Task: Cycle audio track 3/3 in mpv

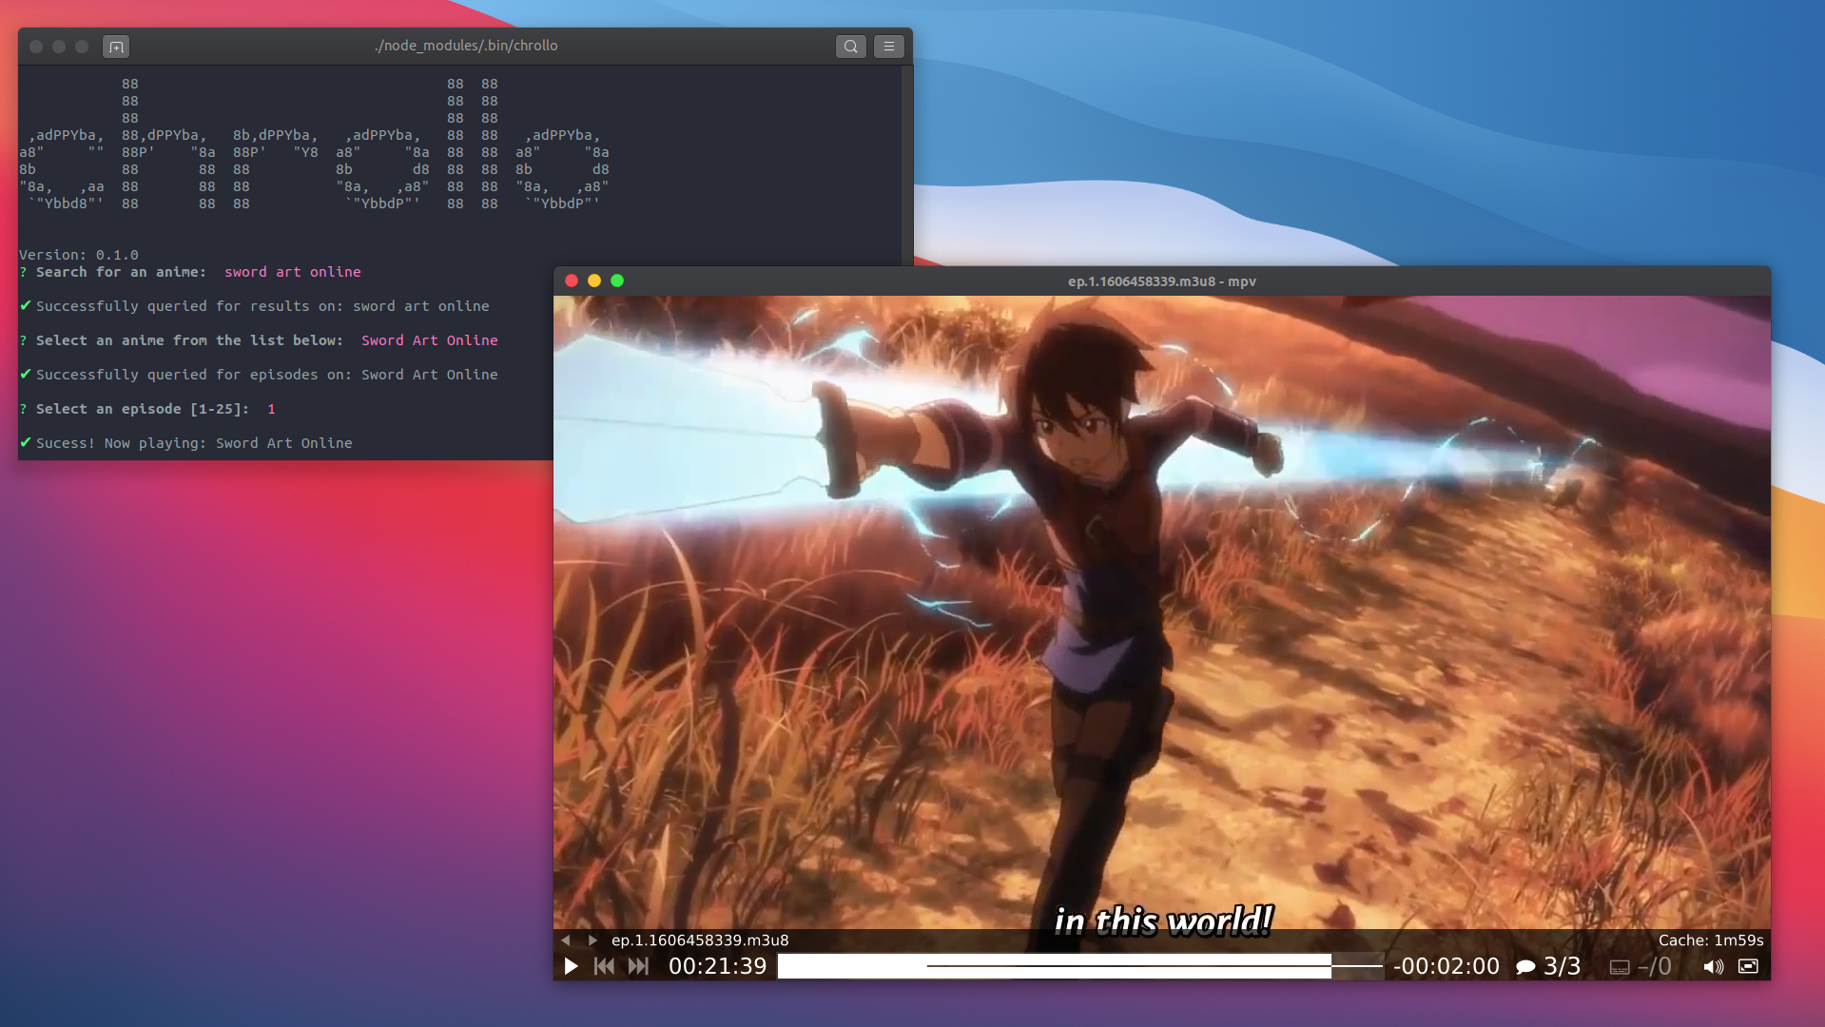Action: click(1548, 966)
